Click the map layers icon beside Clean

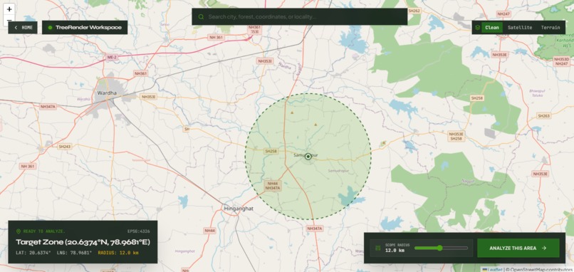tap(477, 28)
